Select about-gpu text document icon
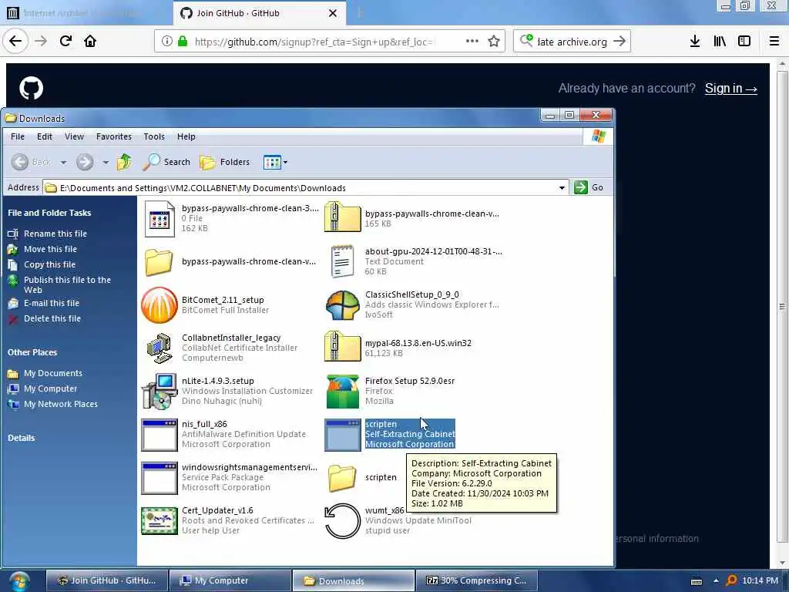 click(343, 261)
